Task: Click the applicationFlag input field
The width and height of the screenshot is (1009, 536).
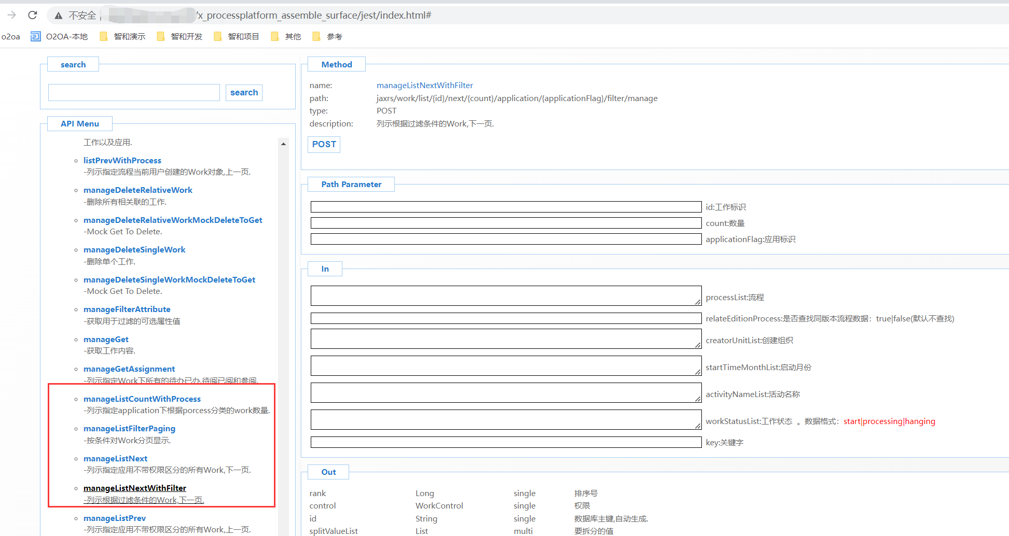Action: click(x=506, y=239)
